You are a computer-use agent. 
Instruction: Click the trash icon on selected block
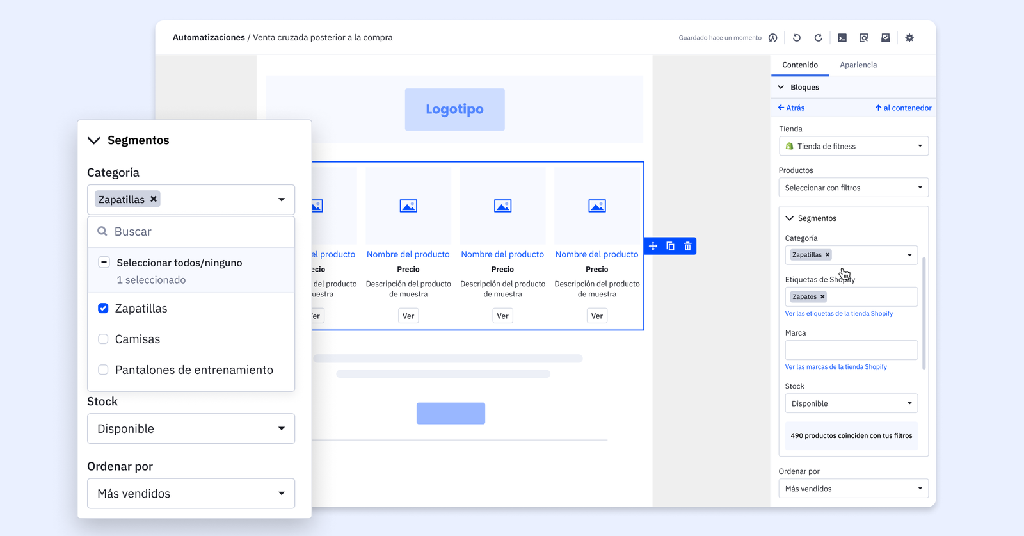pyautogui.click(x=688, y=246)
